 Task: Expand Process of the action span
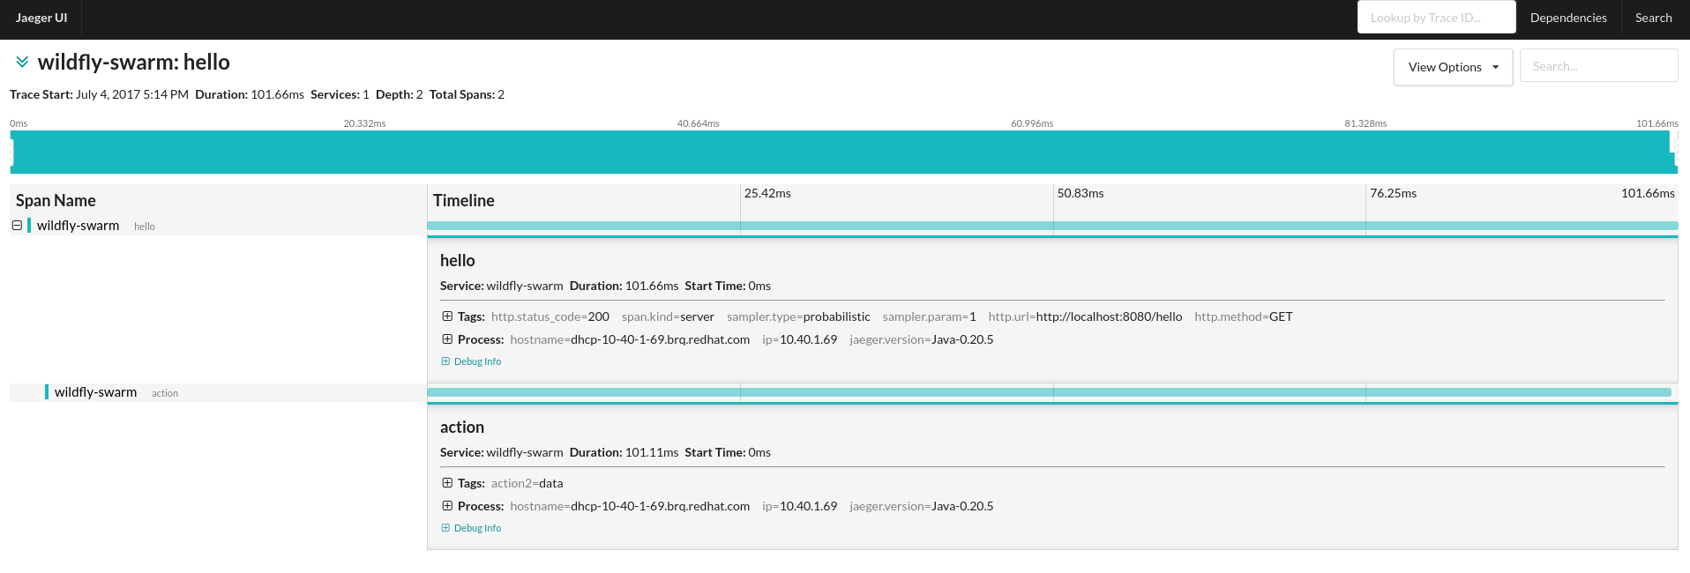pos(447,506)
